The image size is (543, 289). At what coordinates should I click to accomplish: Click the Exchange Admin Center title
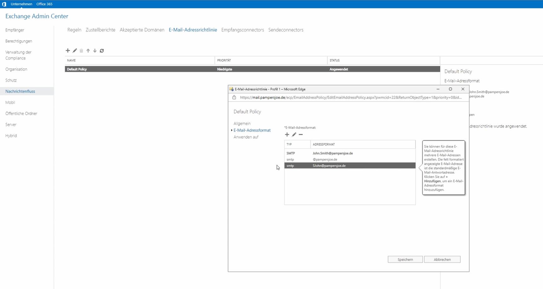point(37,16)
